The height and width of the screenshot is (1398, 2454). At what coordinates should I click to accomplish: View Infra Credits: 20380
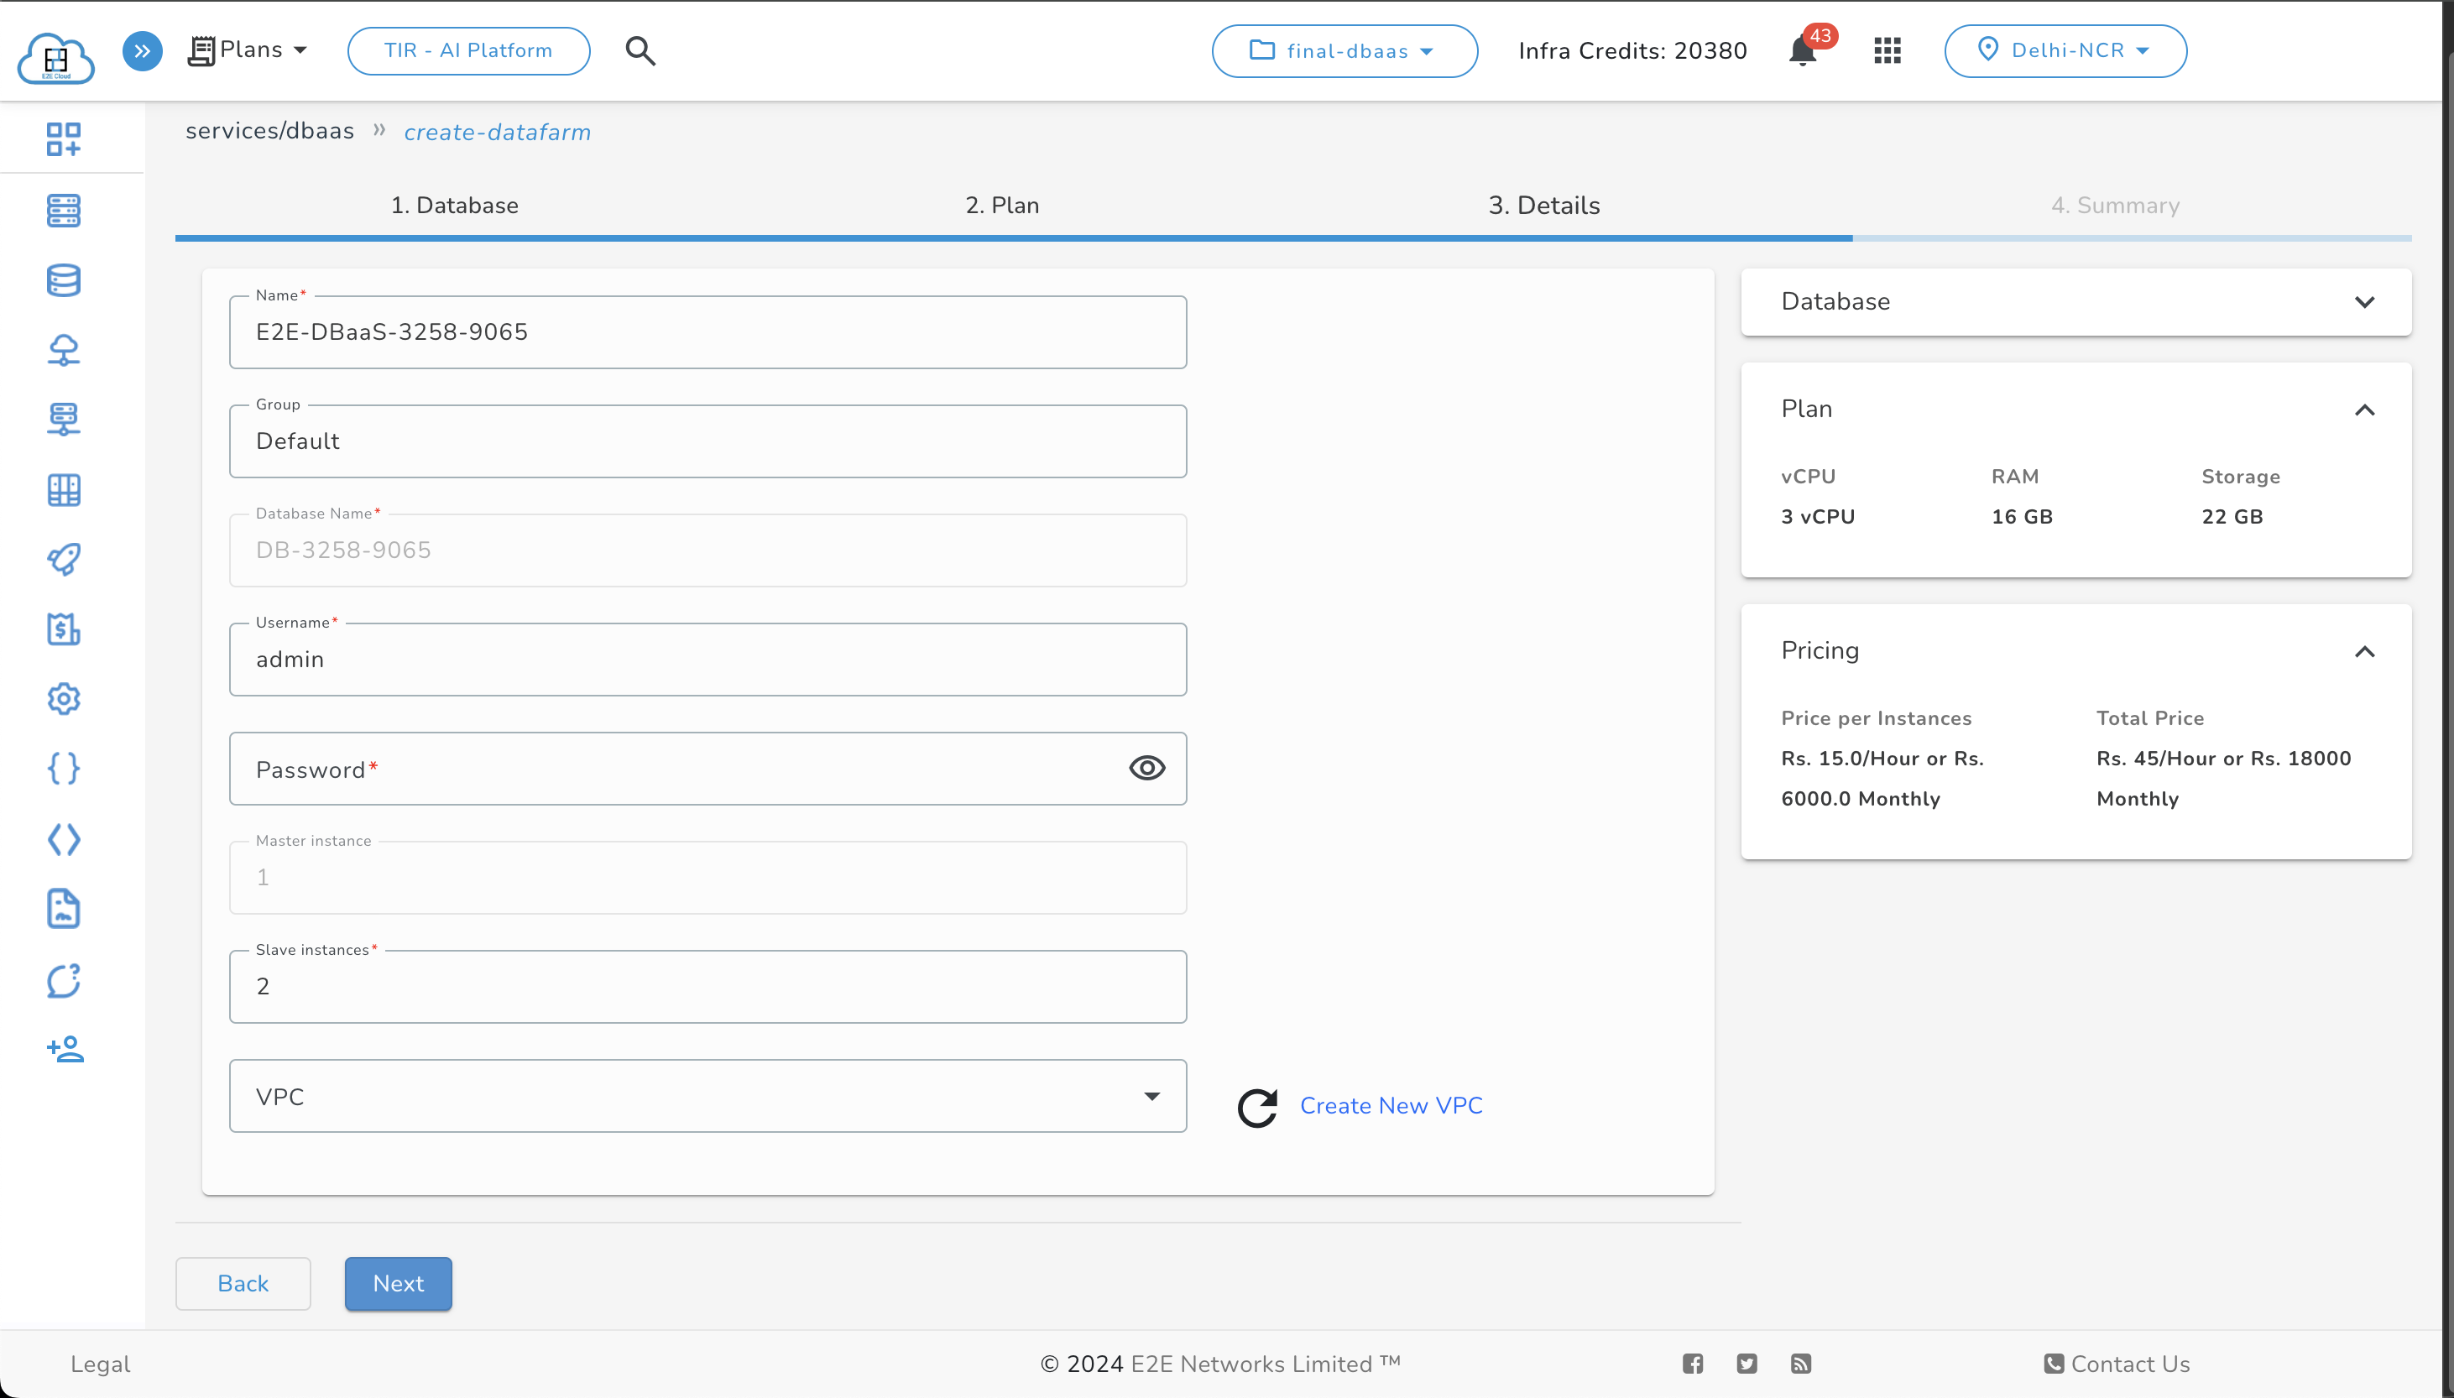point(1632,51)
